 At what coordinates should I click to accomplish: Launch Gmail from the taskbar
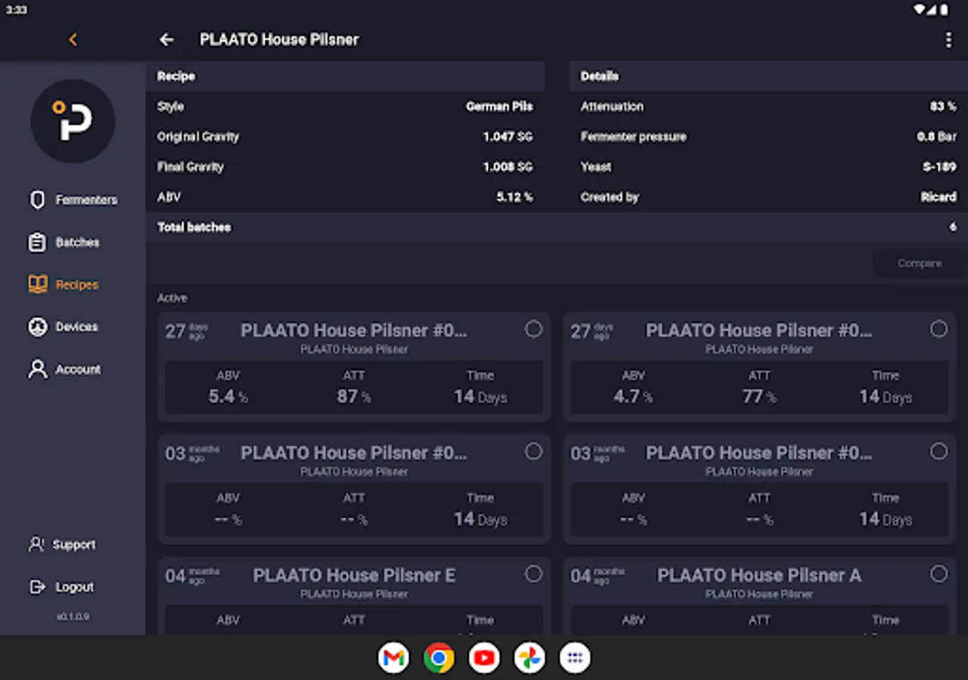click(393, 658)
